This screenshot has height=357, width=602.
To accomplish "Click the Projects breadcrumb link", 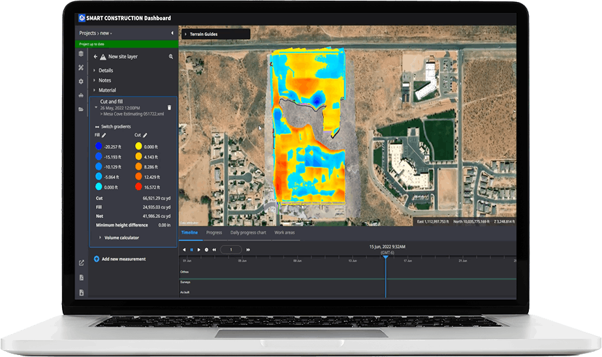I will coord(87,33).
